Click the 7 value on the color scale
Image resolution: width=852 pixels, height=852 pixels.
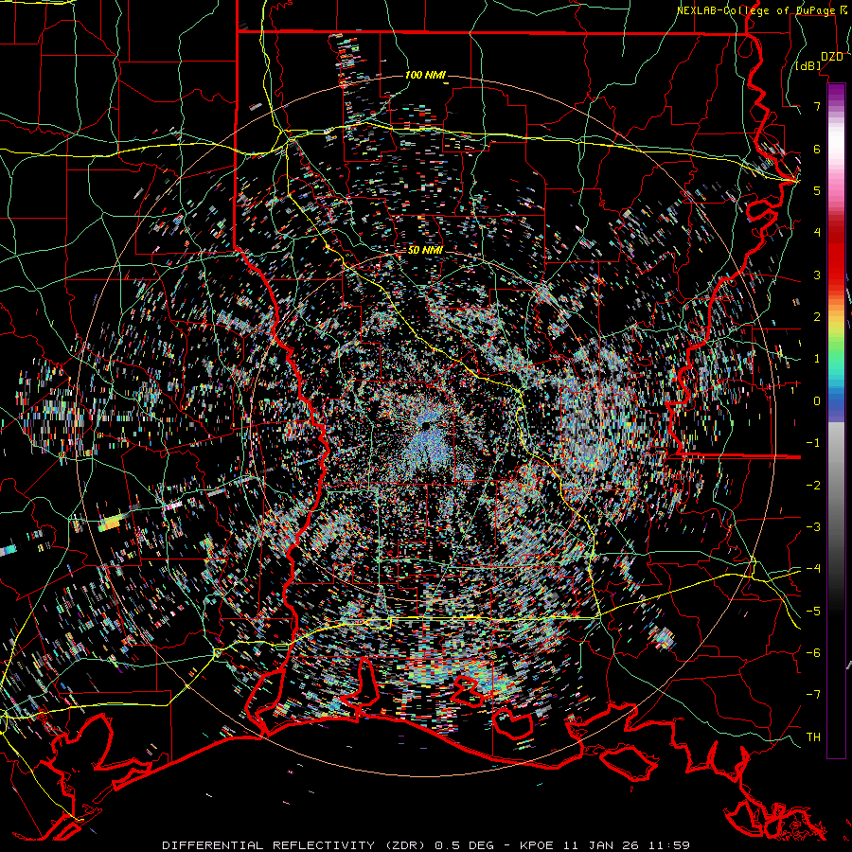[x=817, y=106]
